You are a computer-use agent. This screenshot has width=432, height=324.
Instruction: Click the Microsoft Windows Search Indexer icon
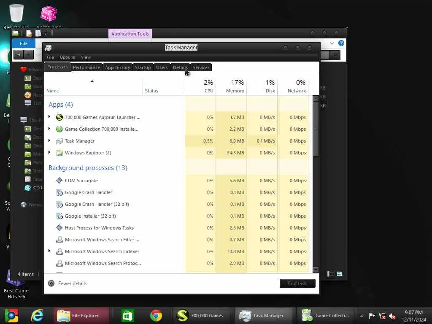tap(59, 251)
